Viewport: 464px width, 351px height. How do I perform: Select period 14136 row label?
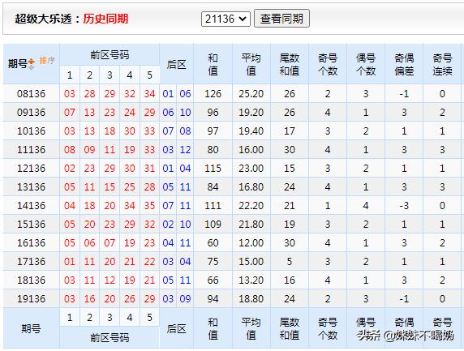coord(31,206)
